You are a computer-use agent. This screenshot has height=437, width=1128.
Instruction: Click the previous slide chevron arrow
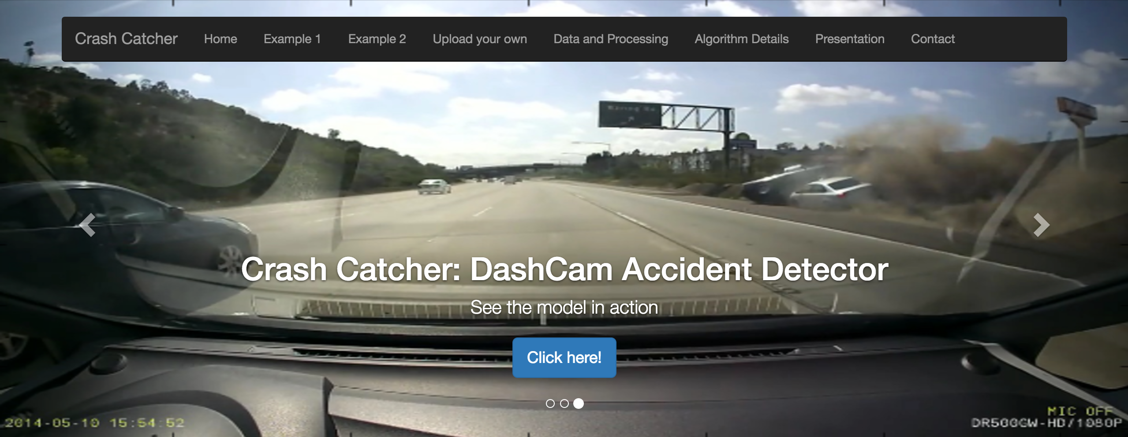[87, 225]
